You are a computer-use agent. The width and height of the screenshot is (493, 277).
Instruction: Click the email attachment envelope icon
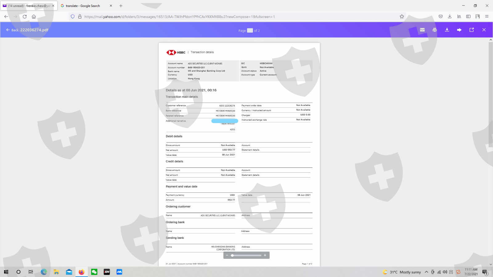(x=422, y=30)
